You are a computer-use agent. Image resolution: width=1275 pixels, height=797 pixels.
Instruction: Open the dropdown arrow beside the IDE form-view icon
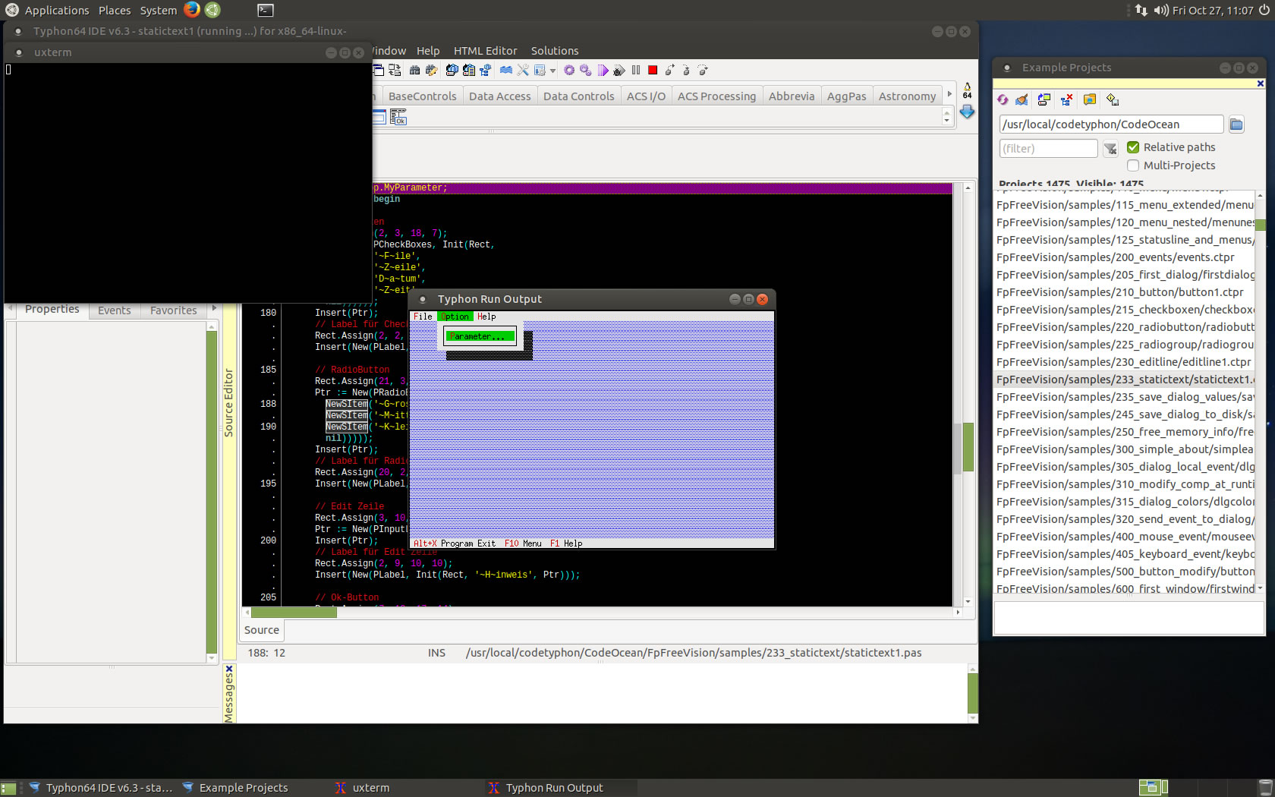click(x=552, y=71)
